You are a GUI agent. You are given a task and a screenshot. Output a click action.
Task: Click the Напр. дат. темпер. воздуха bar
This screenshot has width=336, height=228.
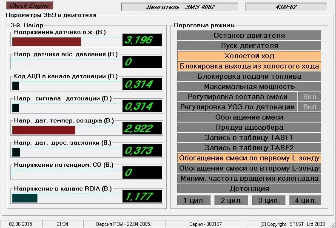coord(44,130)
